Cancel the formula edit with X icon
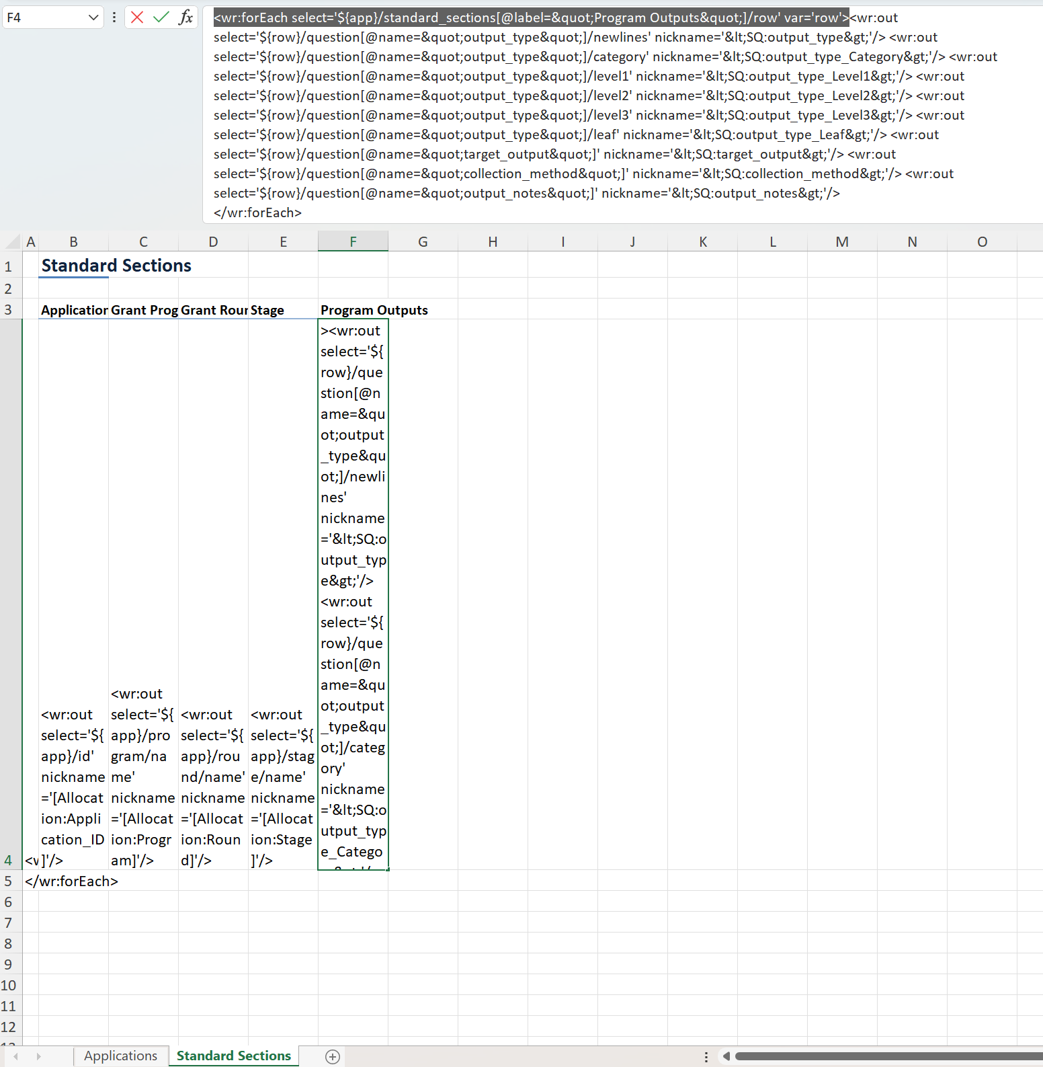 point(137,17)
